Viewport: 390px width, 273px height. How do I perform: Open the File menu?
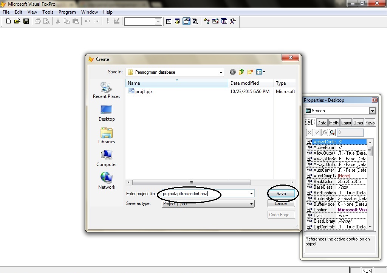click(x=6, y=12)
